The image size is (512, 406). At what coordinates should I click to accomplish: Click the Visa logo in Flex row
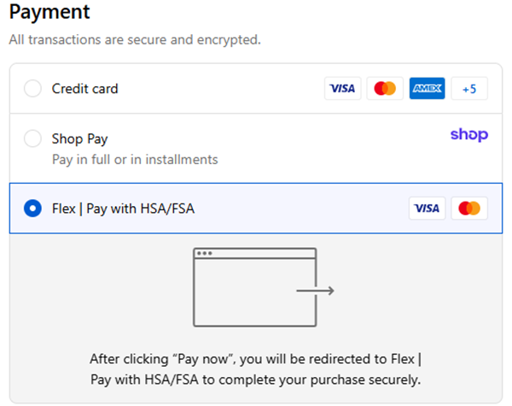point(427,208)
